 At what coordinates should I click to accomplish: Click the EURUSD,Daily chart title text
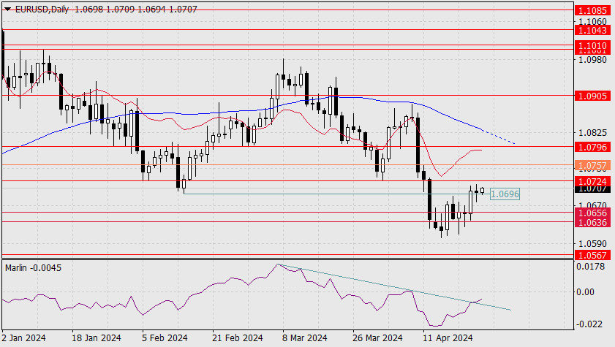click(x=42, y=9)
